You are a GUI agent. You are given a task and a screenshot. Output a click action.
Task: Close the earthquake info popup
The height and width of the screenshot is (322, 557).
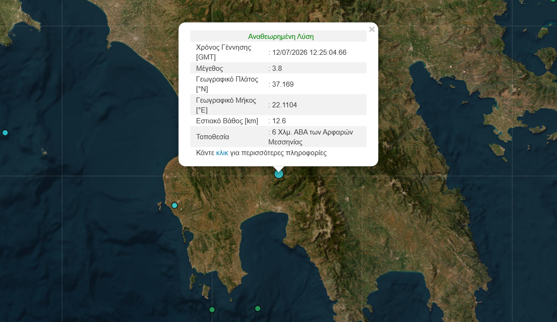click(x=372, y=30)
